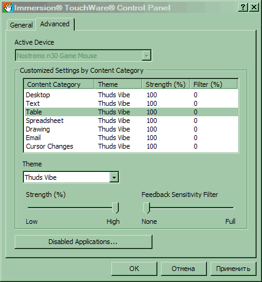The width and height of the screenshot is (262, 282).
Task: Expand the Theme dropdown arrow
Action: click(114, 177)
